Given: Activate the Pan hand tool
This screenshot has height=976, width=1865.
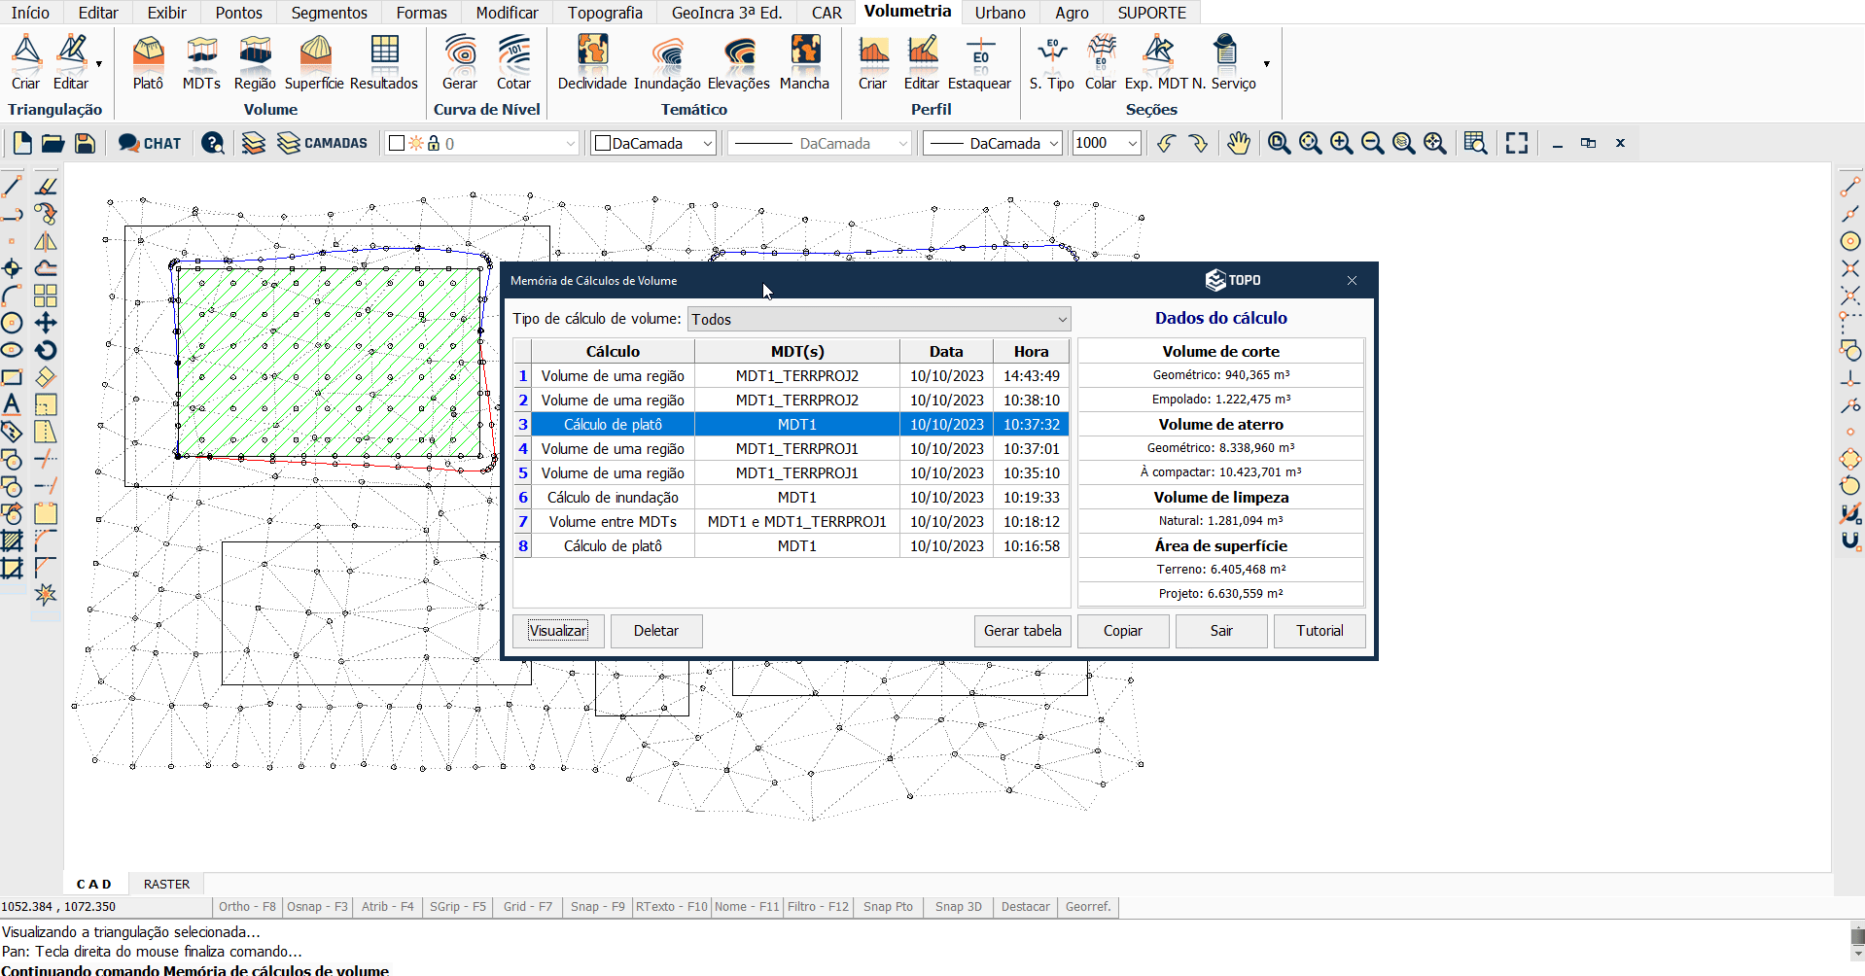Looking at the screenshot, I should click(1238, 143).
